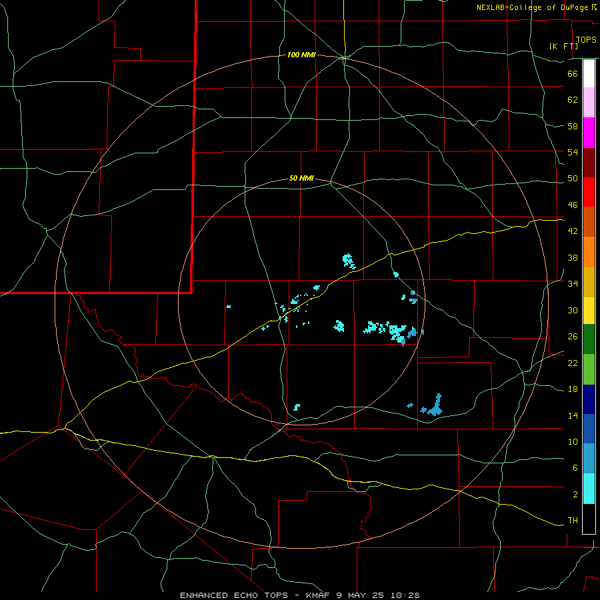This screenshot has height=600, width=600.
Task: Click the dark green 26 kft swatch
Action: pyautogui.click(x=589, y=339)
